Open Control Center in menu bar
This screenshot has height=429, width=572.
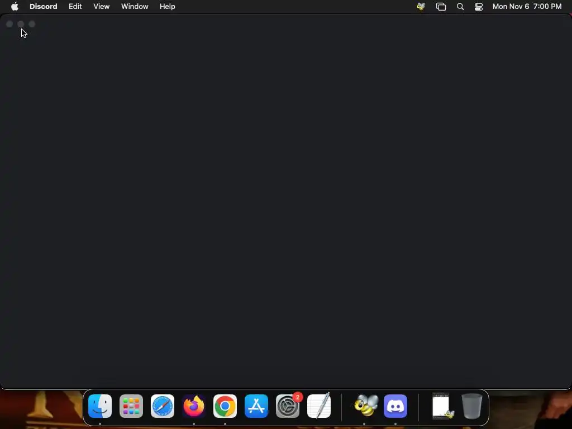click(x=479, y=7)
